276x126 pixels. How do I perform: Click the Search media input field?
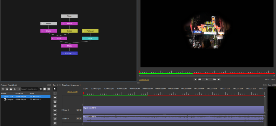[x=30, y=89]
